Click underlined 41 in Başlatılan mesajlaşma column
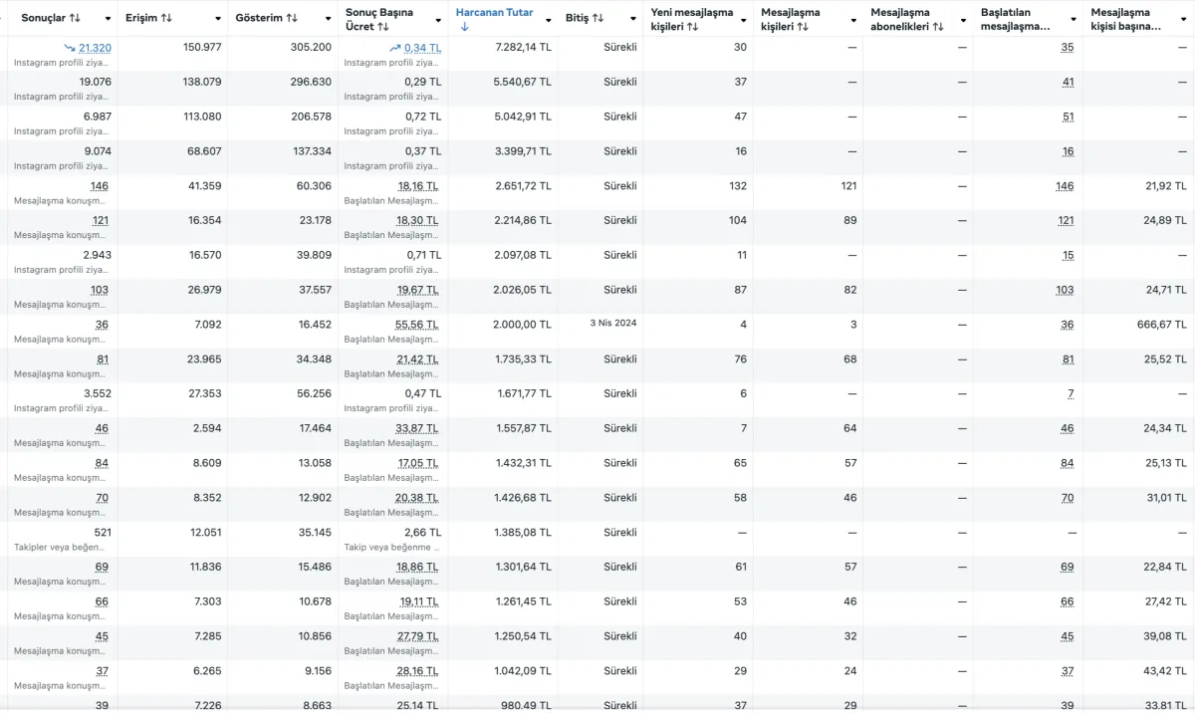 [1068, 82]
